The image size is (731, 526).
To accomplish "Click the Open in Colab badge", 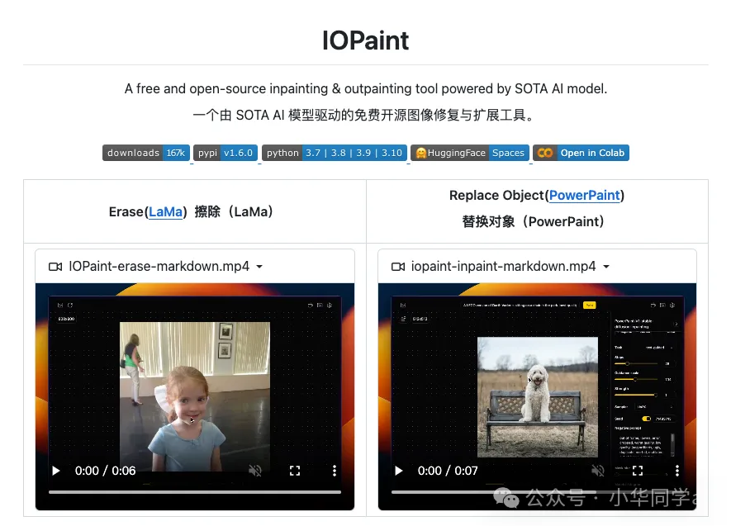I will (x=581, y=153).
